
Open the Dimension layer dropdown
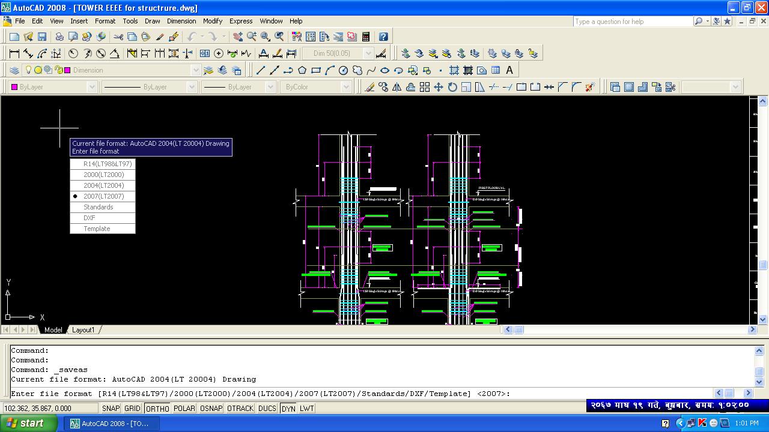click(195, 70)
